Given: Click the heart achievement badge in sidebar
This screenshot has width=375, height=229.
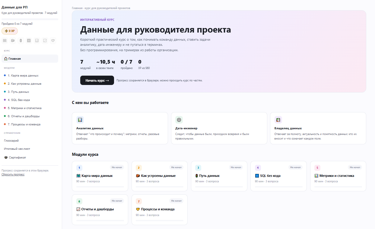Looking at the screenshot, I should (x=53, y=40).
